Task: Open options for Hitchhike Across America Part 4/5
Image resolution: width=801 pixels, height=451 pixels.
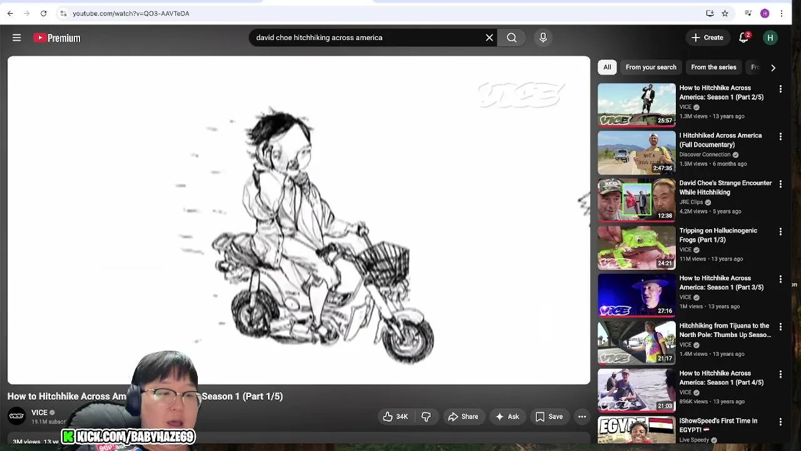Action: point(780,375)
